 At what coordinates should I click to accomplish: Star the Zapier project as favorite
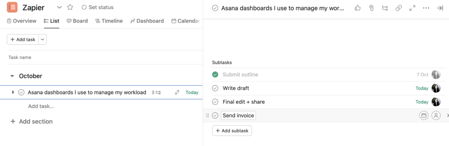click(x=70, y=7)
